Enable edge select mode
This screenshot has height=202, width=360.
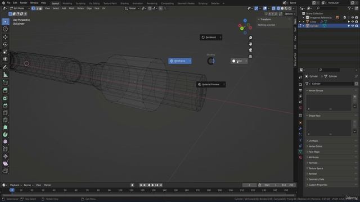pos(37,8)
